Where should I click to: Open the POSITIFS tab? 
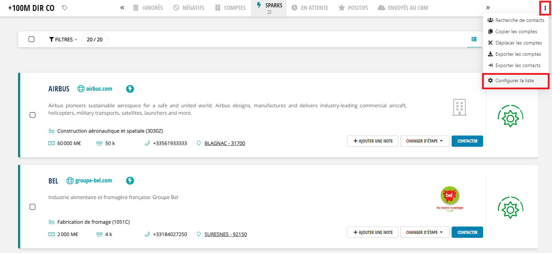[353, 8]
